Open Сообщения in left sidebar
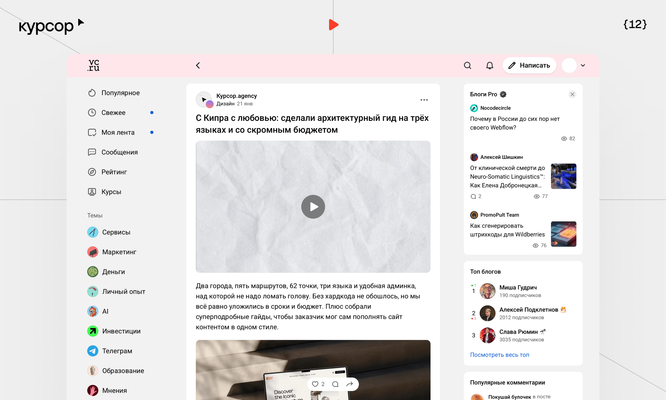This screenshot has width=666, height=400. pos(119,152)
